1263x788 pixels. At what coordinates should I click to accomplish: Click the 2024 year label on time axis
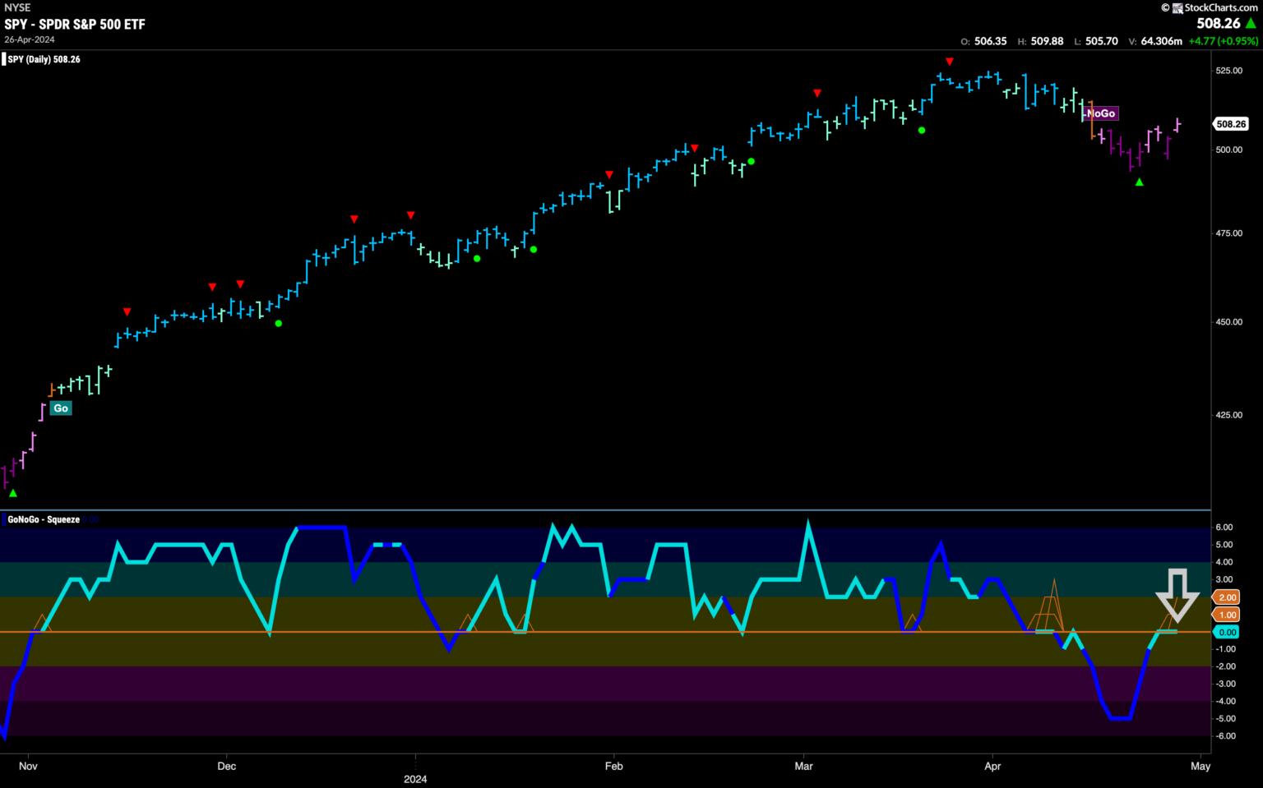pyautogui.click(x=416, y=777)
